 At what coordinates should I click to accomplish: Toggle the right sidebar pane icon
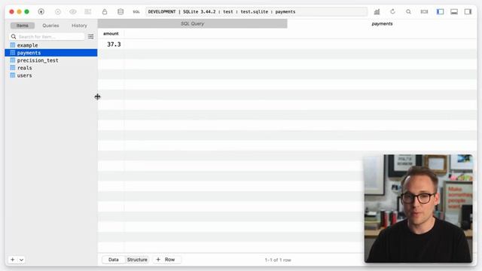(x=468, y=12)
